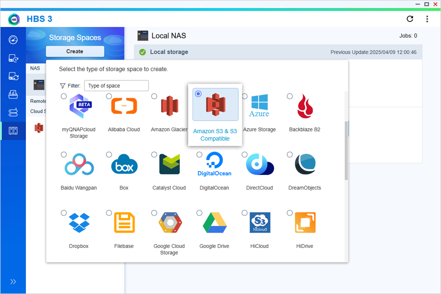Maximize the HBS 3 window

427,4
